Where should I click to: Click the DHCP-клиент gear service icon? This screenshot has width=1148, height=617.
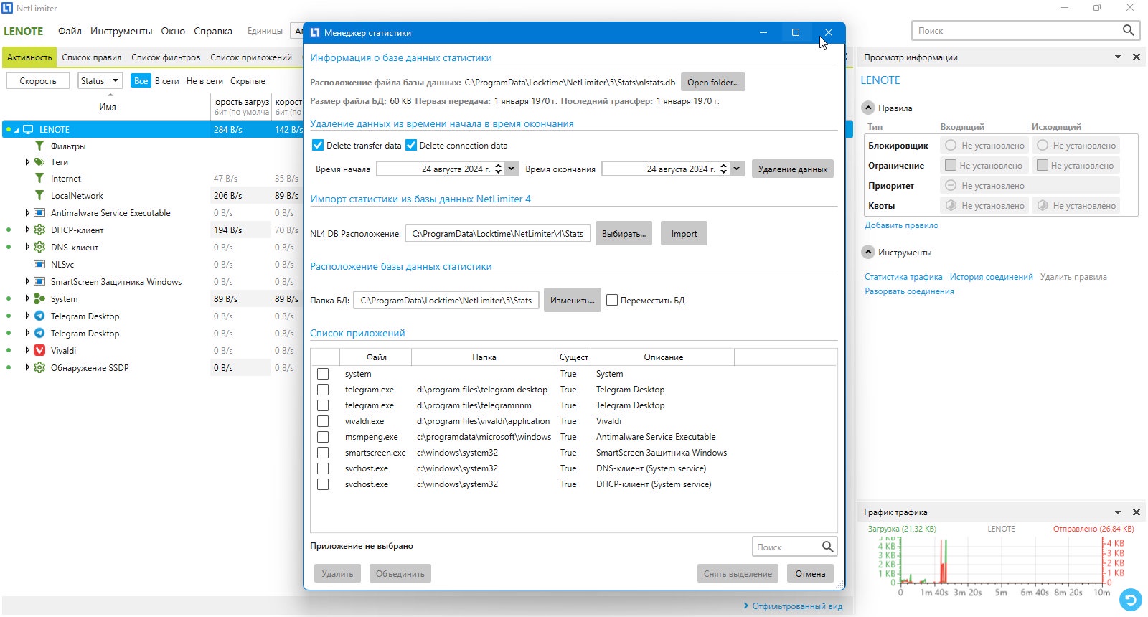pyautogui.click(x=39, y=230)
